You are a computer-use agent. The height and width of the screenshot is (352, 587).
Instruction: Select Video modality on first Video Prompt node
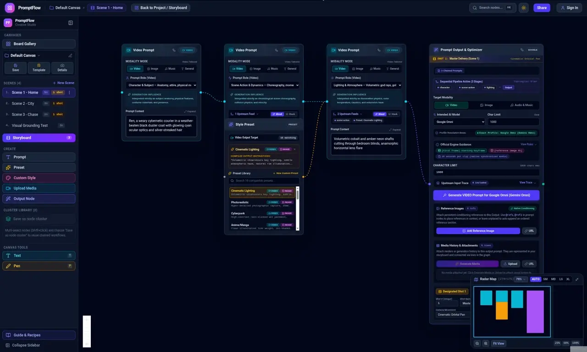134,68
